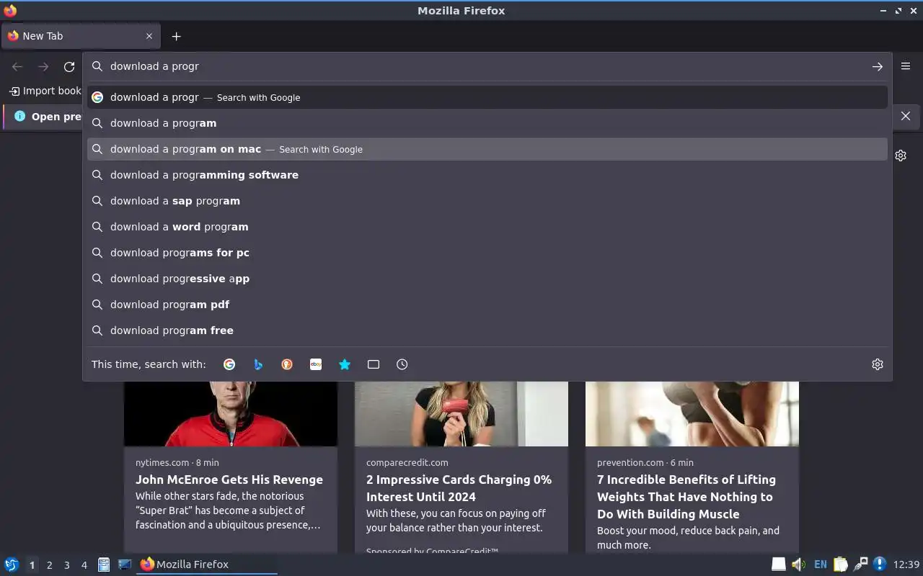923x576 pixels.
Task: Open the Firefox hamburger menu
Action: (x=906, y=66)
